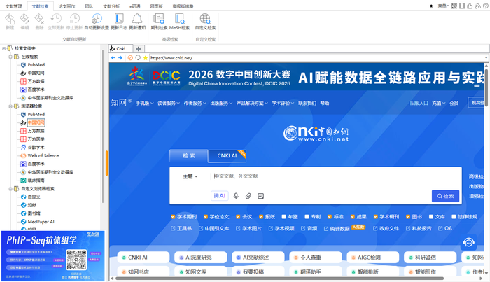Open the QR code icon at top right
Image resolution: width=490 pixels, height=282 pixels.
click(454, 6)
